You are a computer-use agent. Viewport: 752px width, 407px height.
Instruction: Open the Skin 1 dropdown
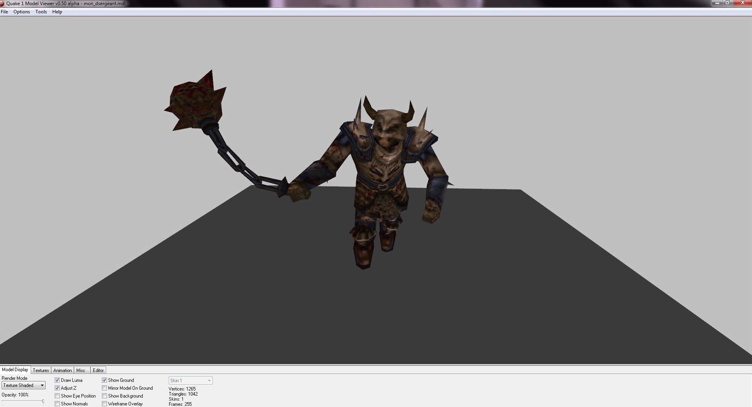[191, 381]
